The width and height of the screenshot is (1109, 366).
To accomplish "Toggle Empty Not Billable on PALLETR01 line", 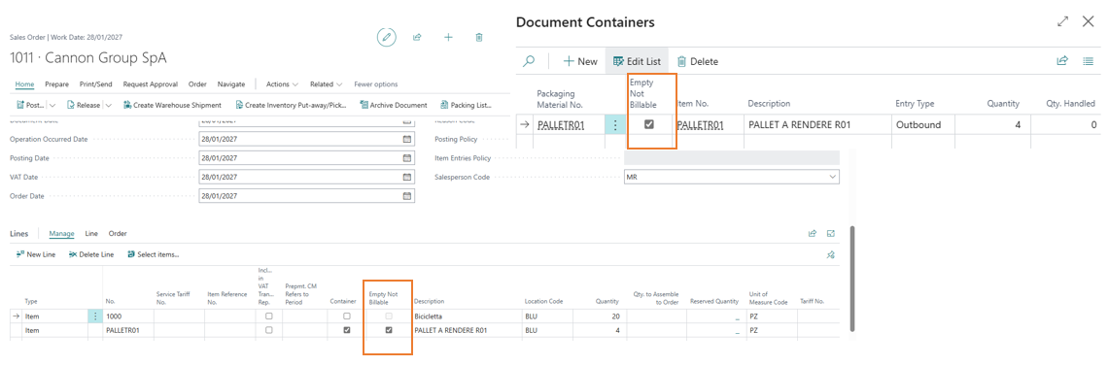I will [388, 330].
